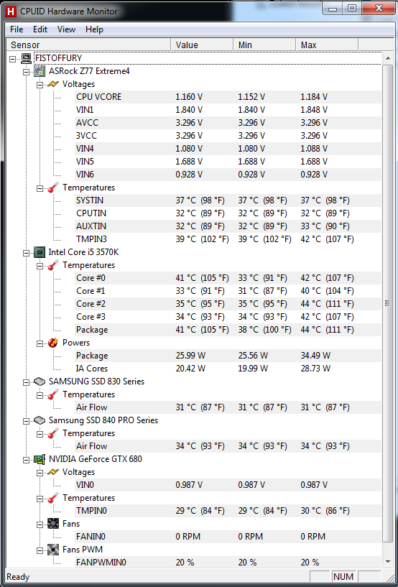Select the SYSTIN temperature row
Image resolution: width=398 pixels, height=587 pixels.
click(228, 200)
